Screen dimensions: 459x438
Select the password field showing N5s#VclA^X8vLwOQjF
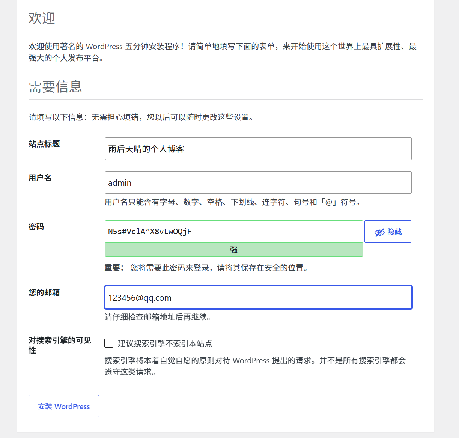(x=234, y=232)
